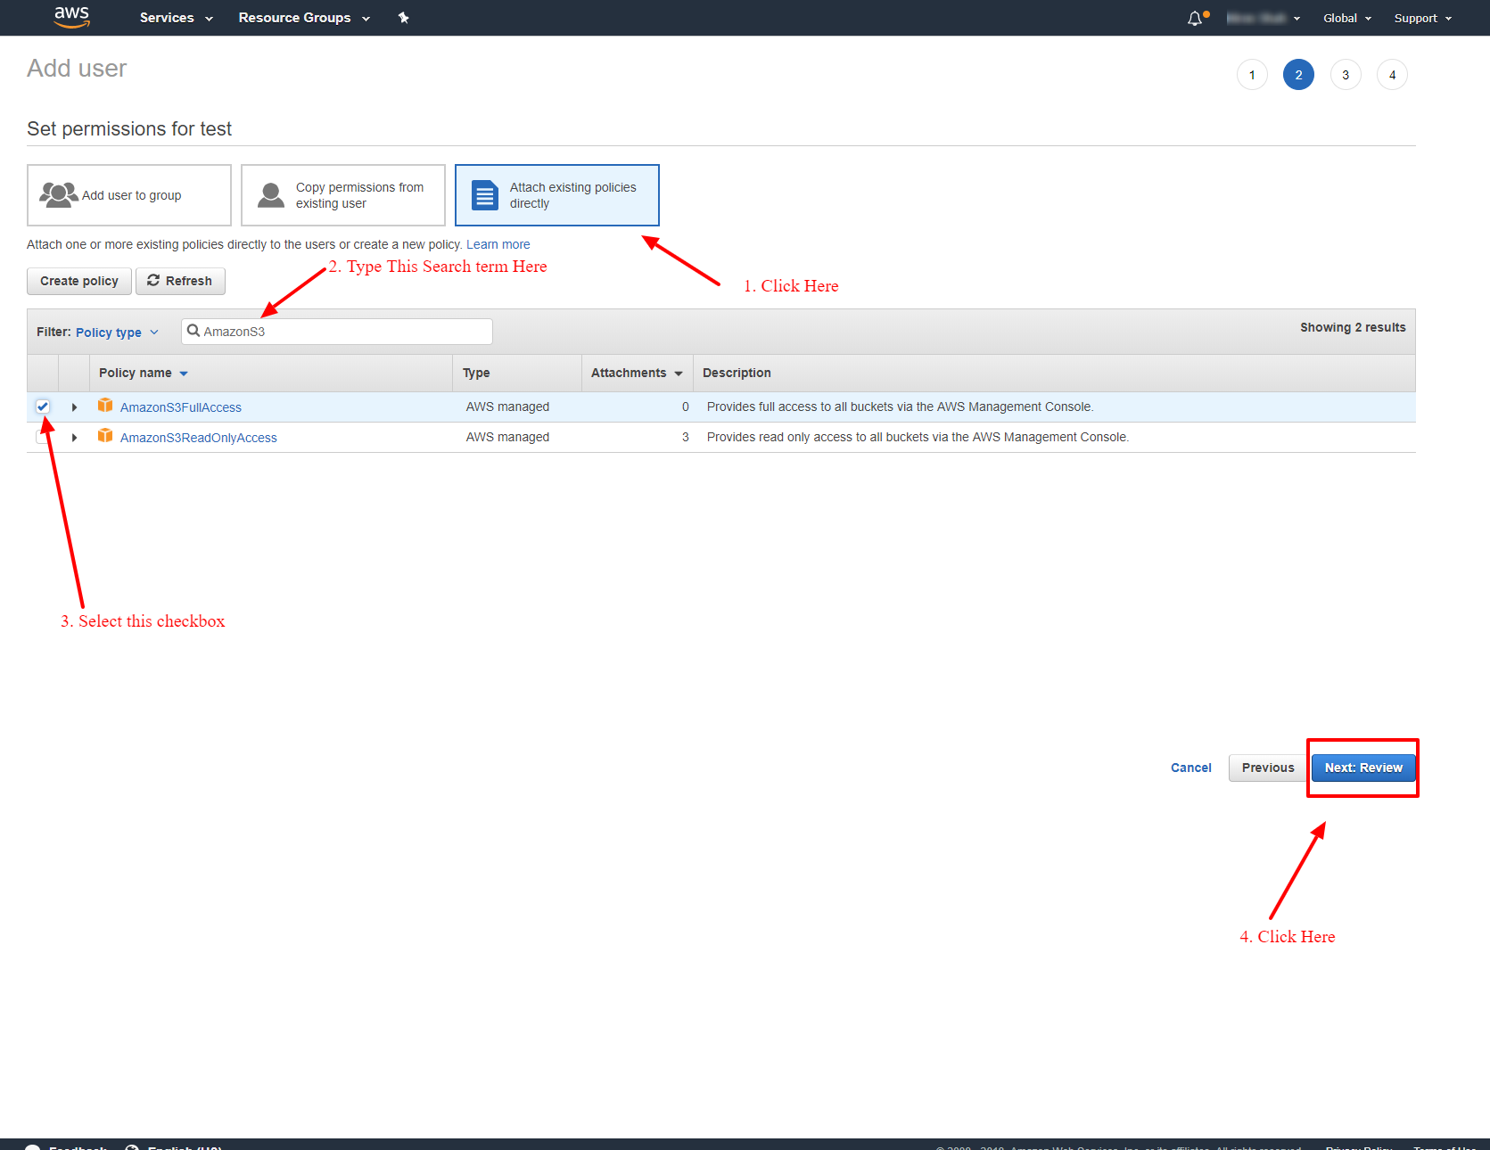
Task: Open the blurred account name menu
Action: click(1264, 18)
